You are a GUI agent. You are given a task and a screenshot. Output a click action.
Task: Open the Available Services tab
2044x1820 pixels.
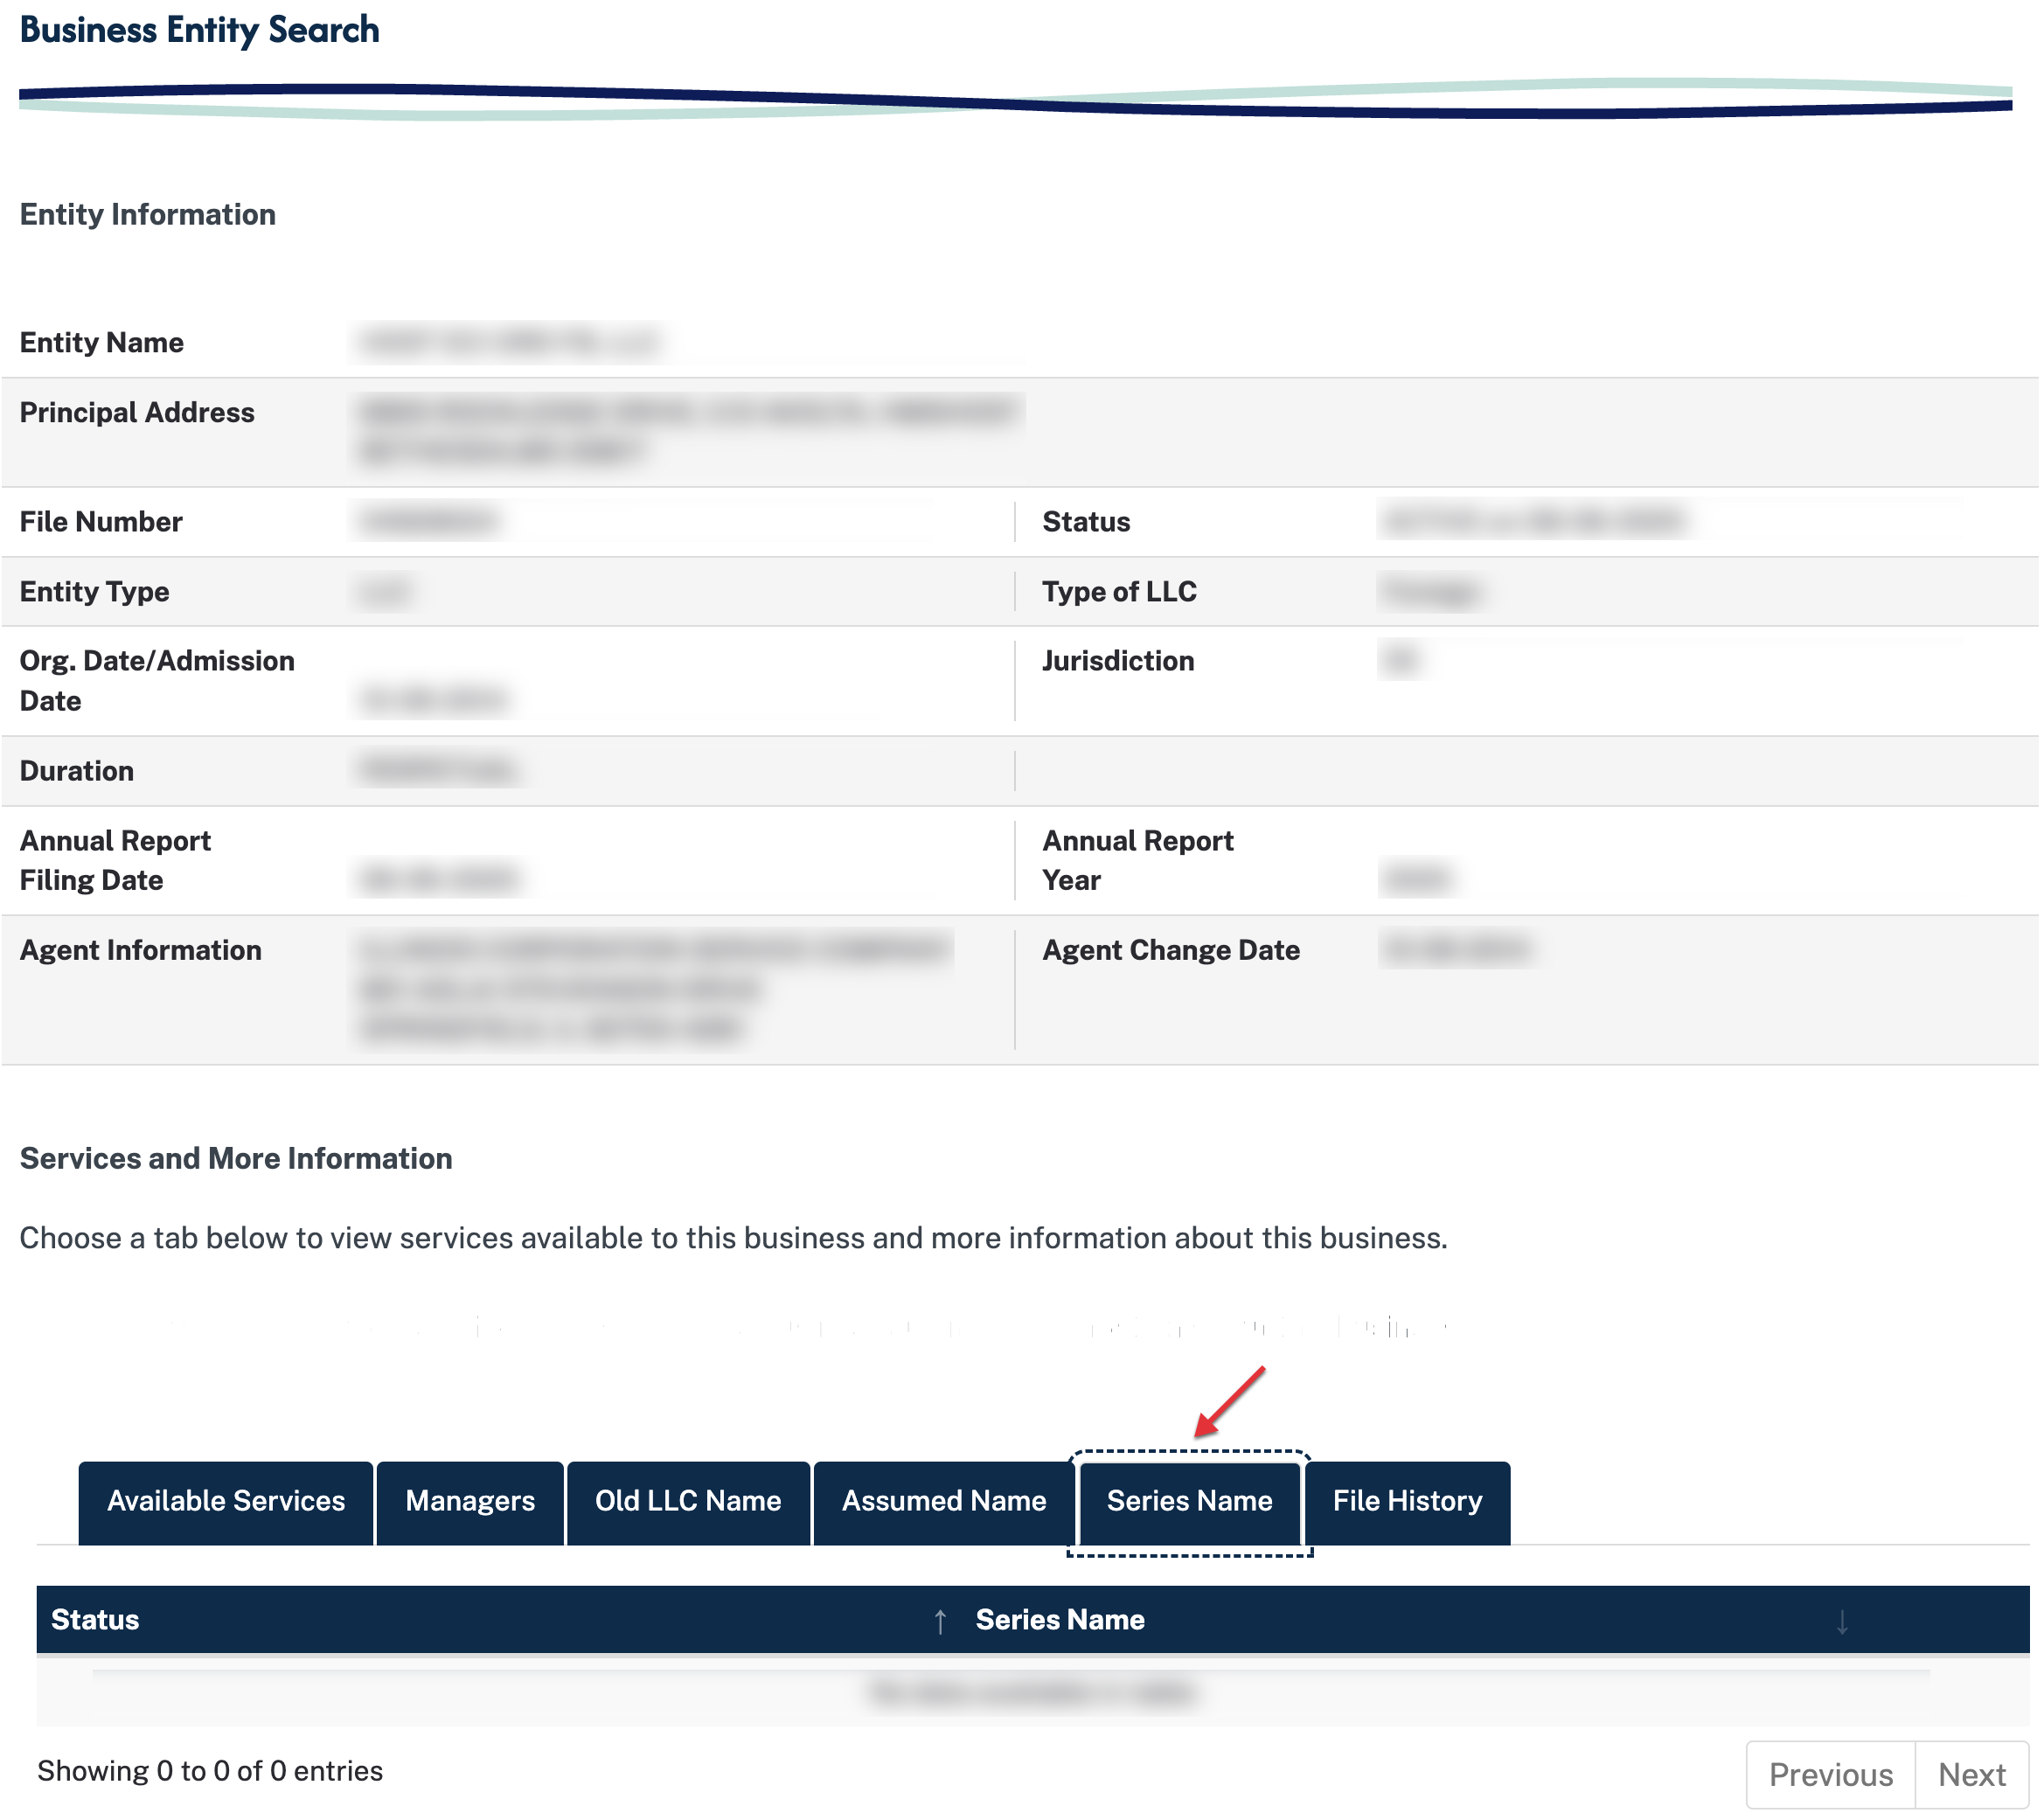coord(226,1501)
